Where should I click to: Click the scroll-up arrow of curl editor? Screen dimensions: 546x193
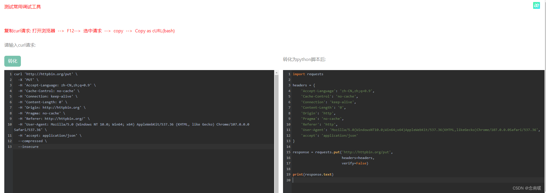(x=277, y=73)
